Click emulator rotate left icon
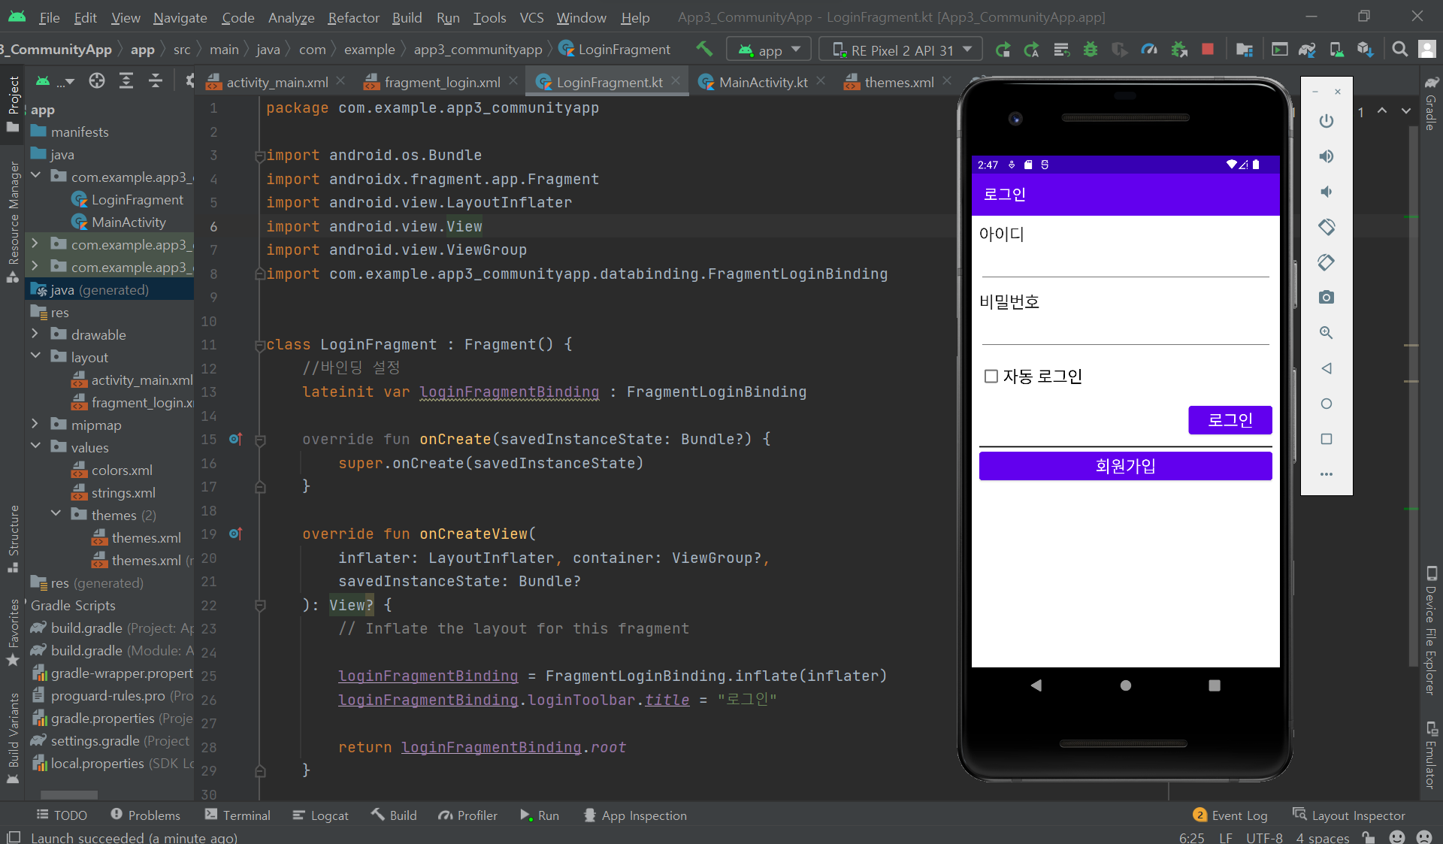Viewport: 1443px width, 844px height. tap(1327, 227)
